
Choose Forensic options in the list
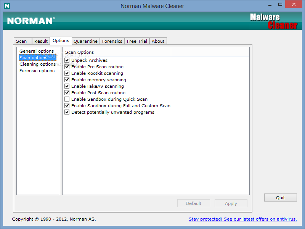37,71
